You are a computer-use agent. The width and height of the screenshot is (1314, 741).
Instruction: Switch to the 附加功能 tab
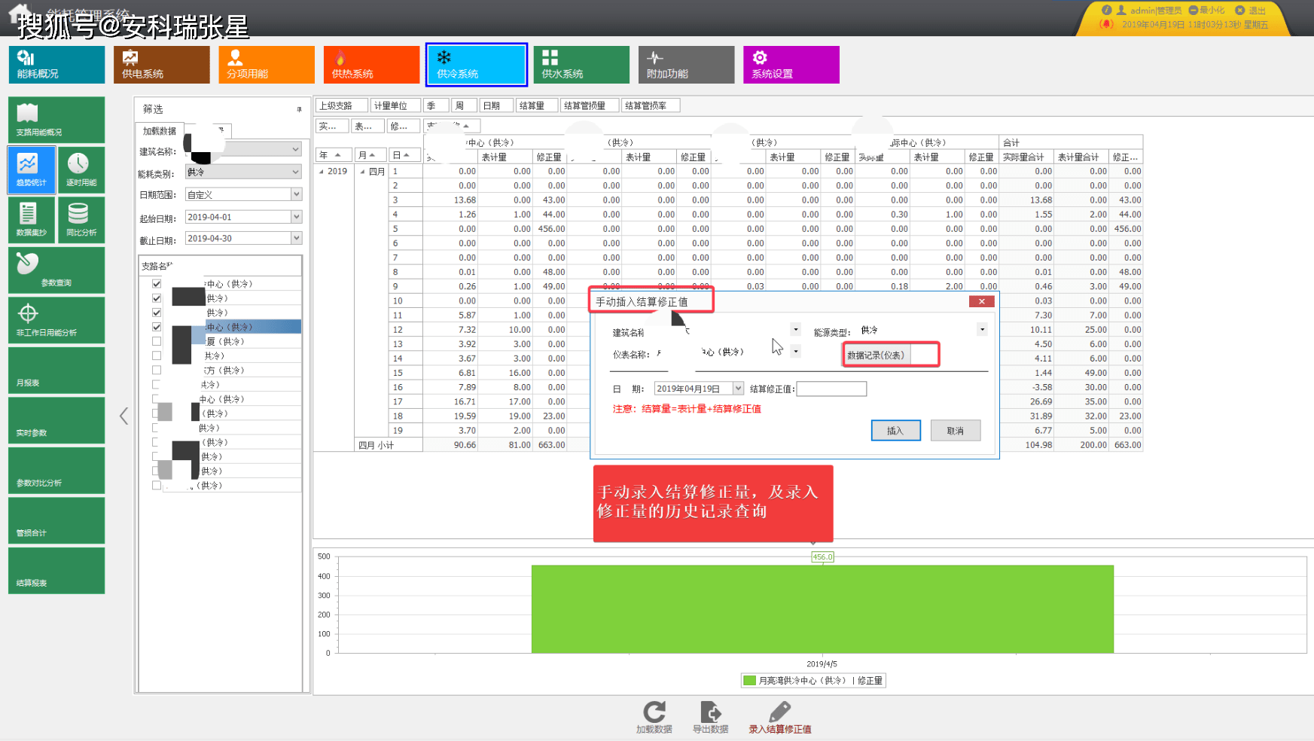pos(686,65)
